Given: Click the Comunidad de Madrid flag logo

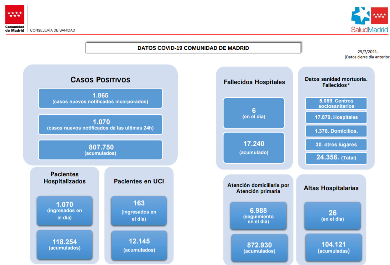Looking at the screenshot, I should coord(15,15).
